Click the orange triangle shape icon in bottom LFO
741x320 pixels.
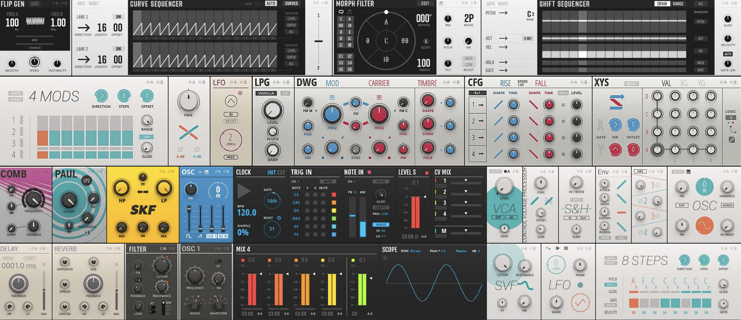tap(580, 303)
